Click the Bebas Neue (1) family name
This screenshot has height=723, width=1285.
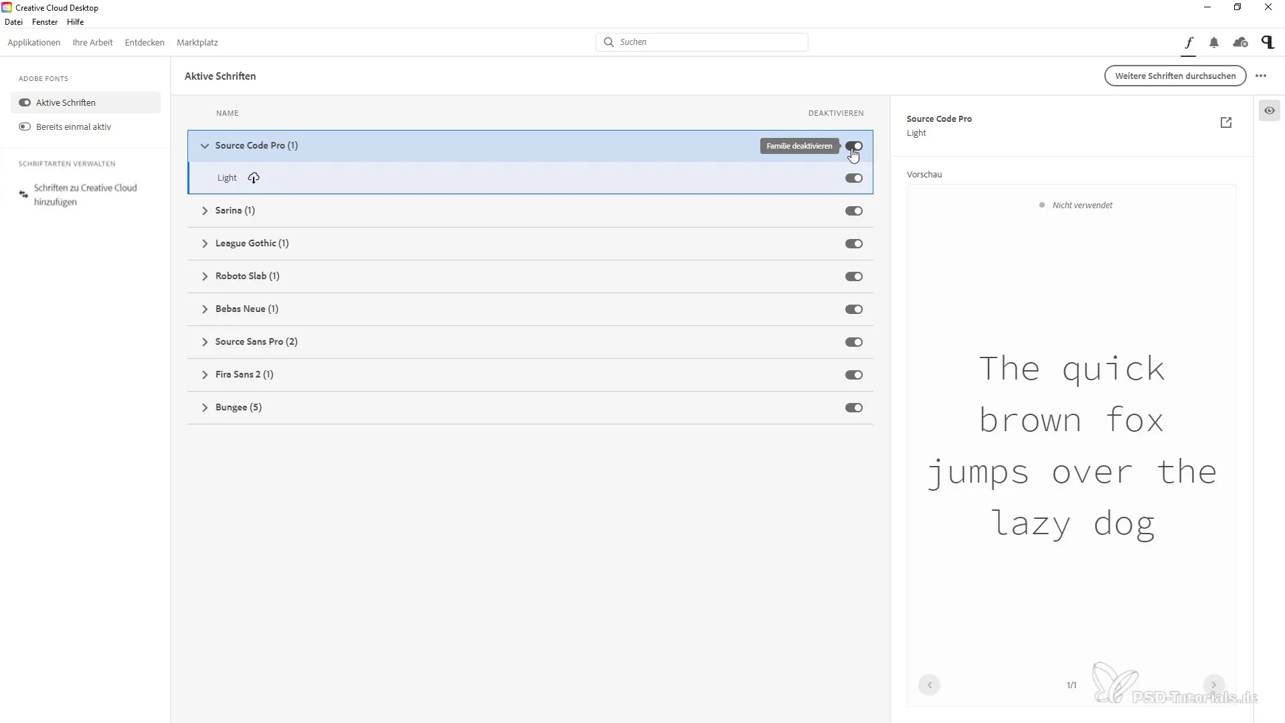pyautogui.click(x=247, y=309)
